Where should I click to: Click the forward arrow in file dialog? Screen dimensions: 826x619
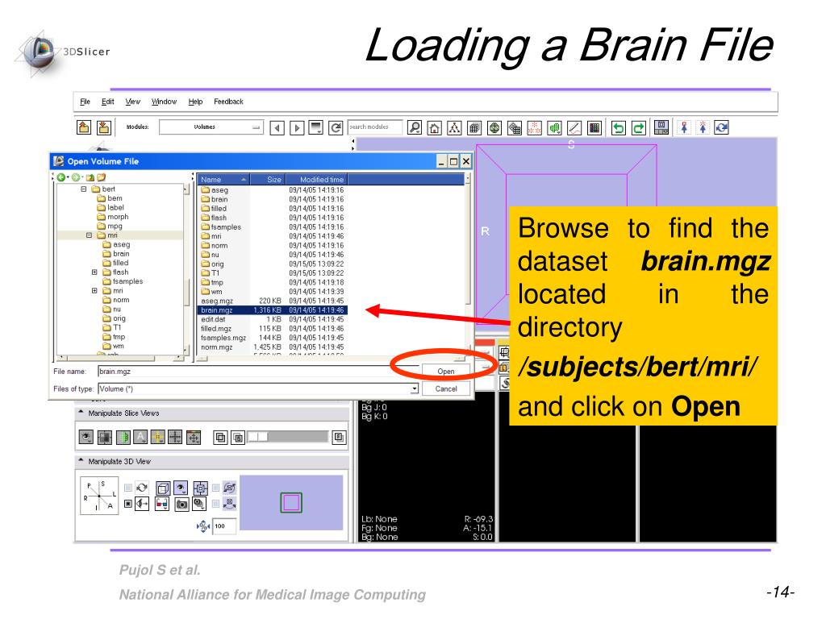77,177
